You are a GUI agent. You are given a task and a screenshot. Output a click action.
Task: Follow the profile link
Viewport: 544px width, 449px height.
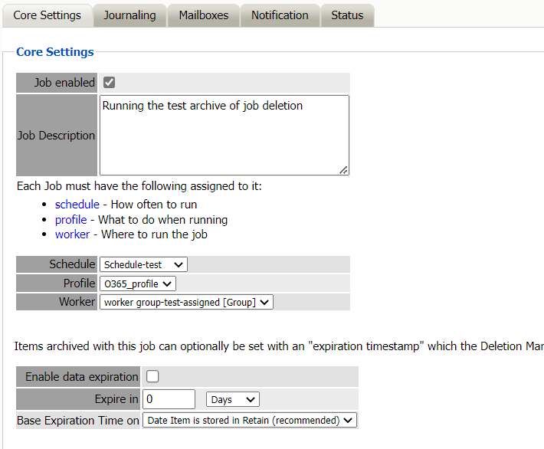[x=70, y=220]
